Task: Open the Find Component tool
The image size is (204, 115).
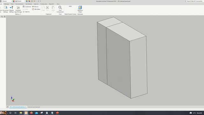Action: point(60,9)
